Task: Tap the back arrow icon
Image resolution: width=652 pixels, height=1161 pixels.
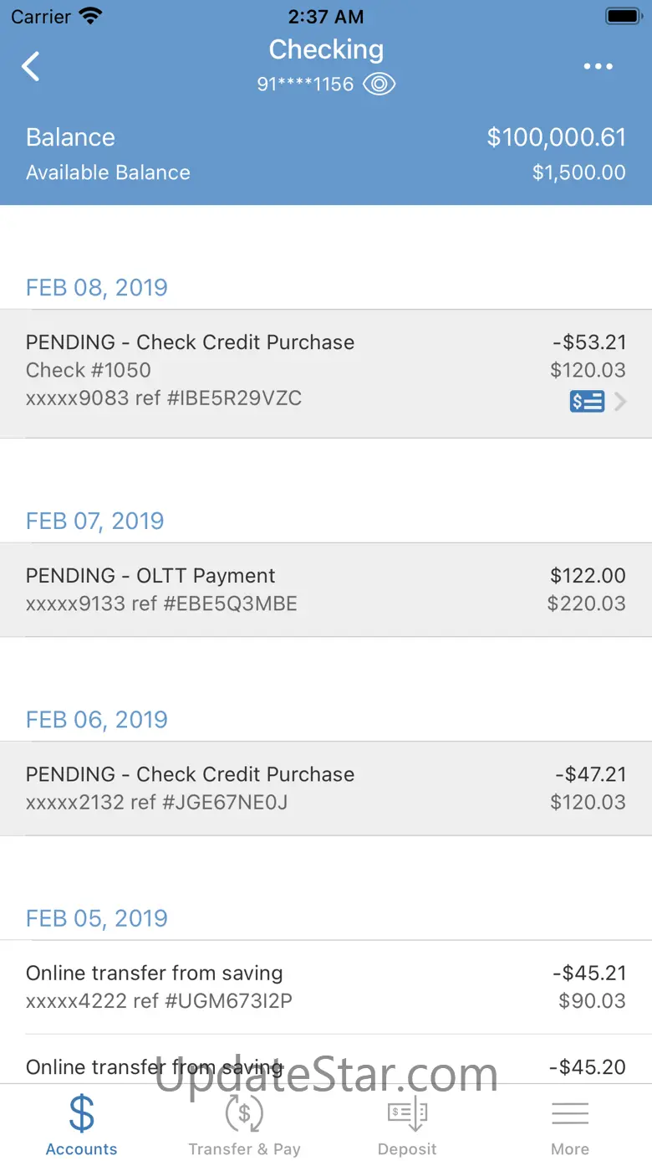Action: pyautogui.click(x=31, y=66)
